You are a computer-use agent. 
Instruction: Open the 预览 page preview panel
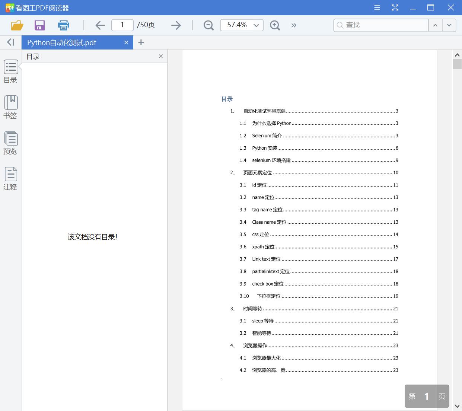[10, 143]
